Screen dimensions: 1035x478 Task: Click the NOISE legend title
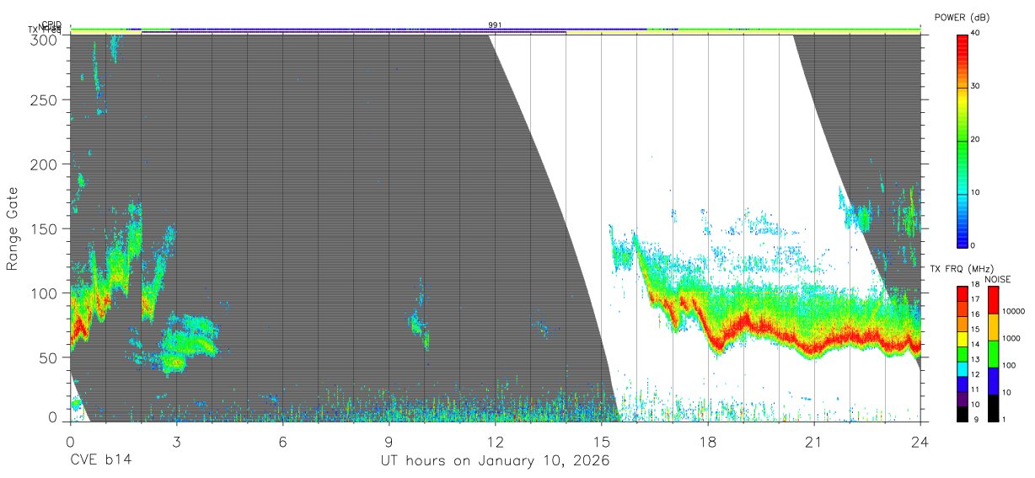point(999,279)
